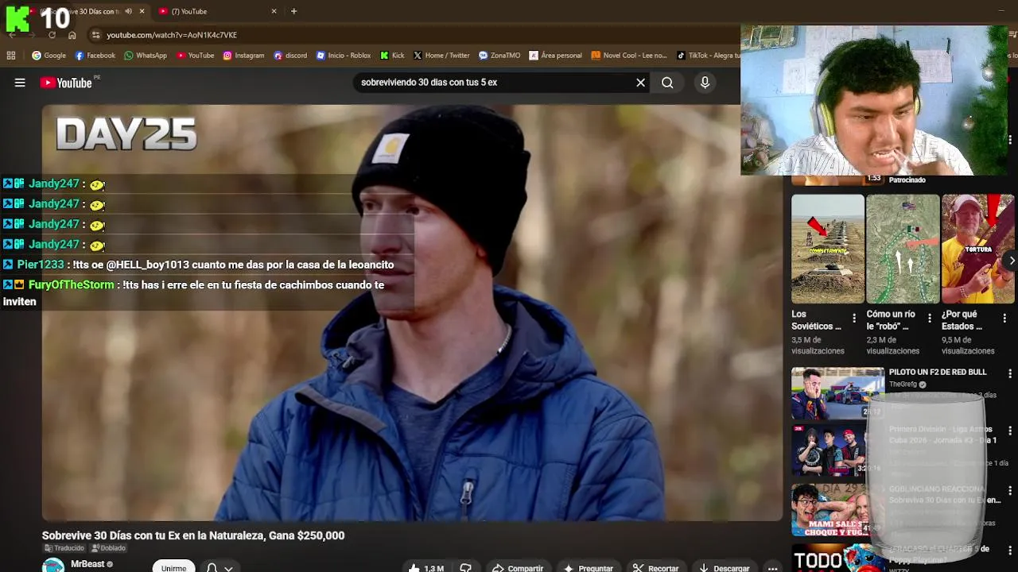Screen dimensions: 1018x572
Task: Open Novel Cool bookmark
Action: (x=628, y=56)
